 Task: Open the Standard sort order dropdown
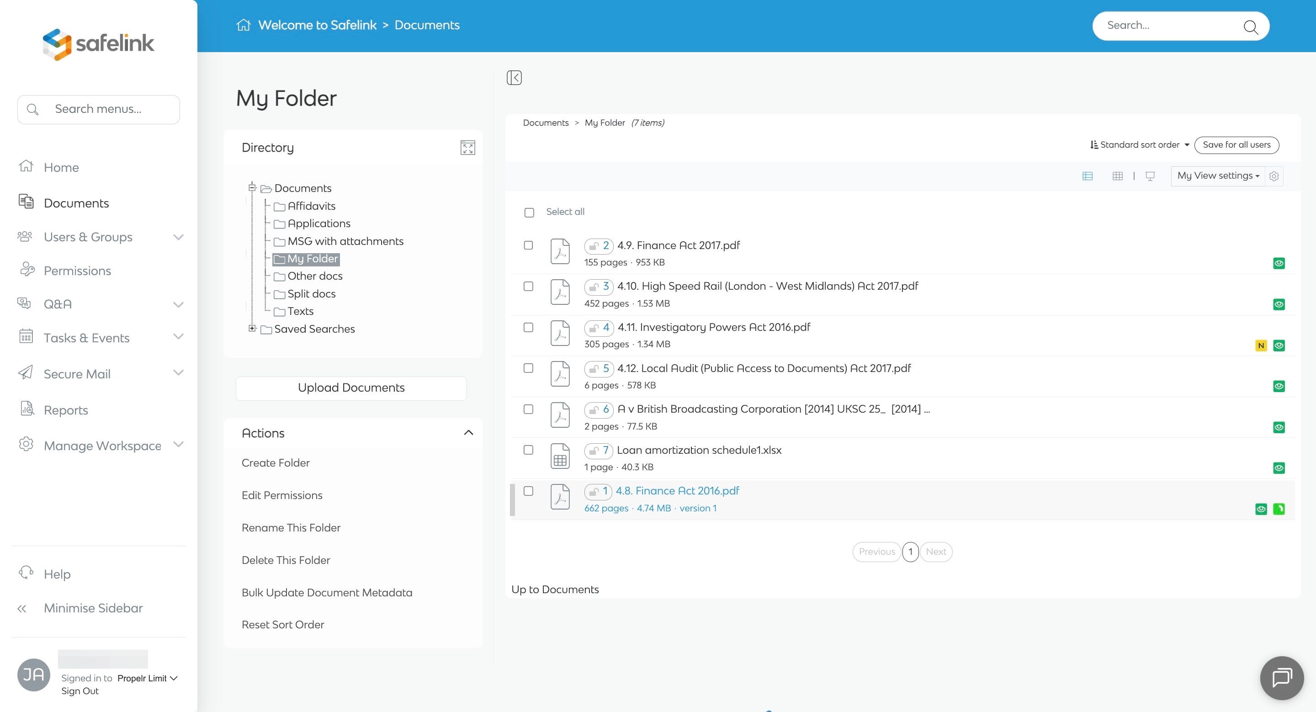1139,144
